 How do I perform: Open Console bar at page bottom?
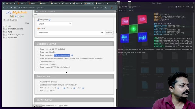[38, 106]
